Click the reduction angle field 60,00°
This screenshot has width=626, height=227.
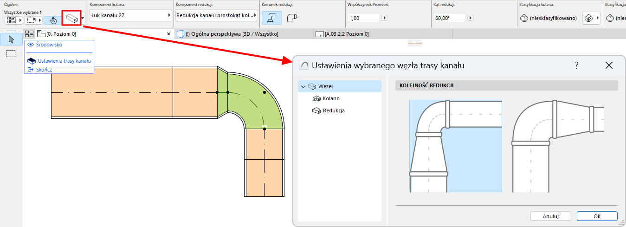click(x=449, y=18)
